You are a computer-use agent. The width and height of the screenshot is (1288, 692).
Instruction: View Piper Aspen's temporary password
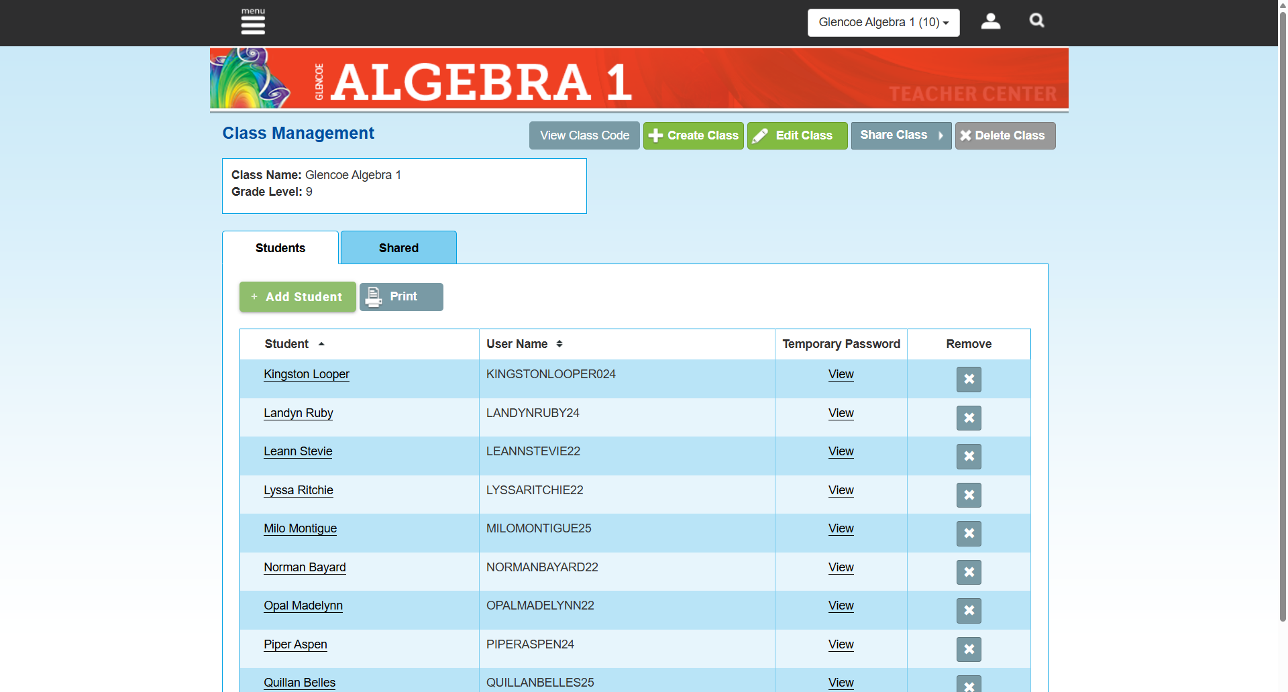pyautogui.click(x=841, y=644)
